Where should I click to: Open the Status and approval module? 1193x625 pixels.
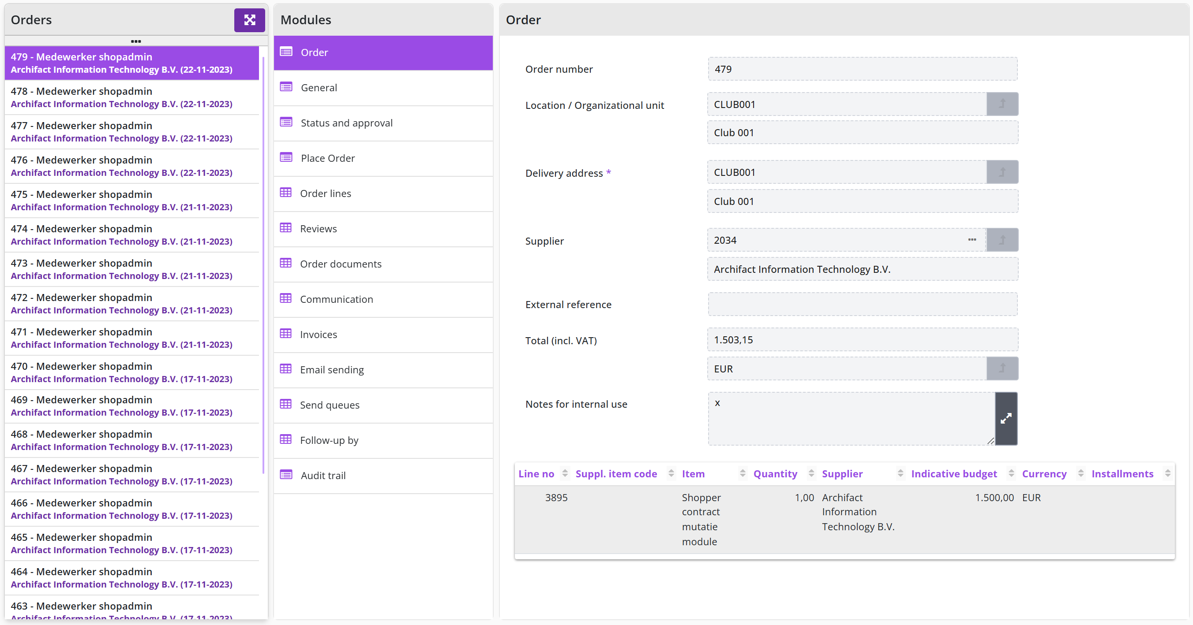[383, 123]
